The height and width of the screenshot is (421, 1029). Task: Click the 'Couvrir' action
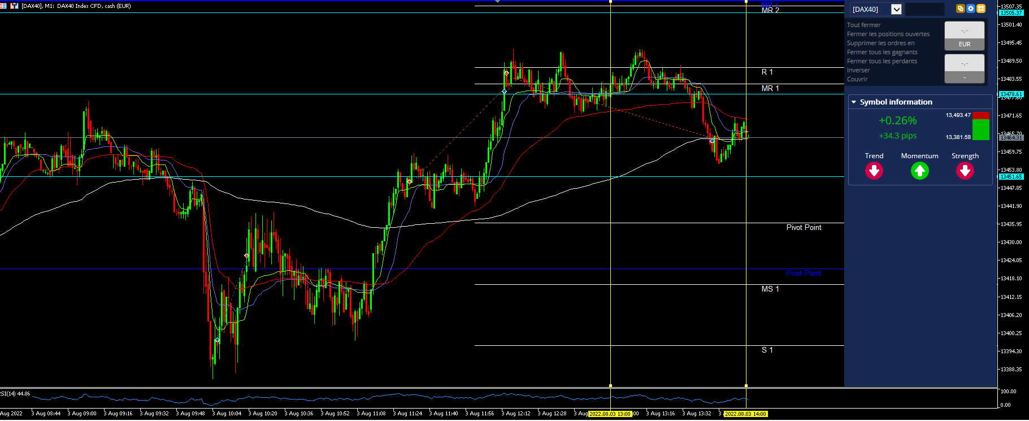coord(857,79)
